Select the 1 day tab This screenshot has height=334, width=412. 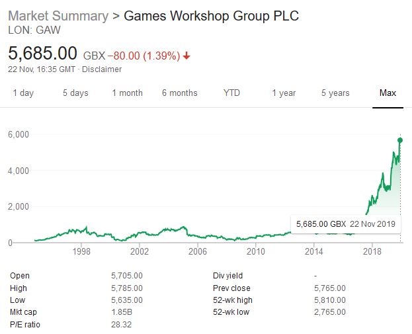(23, 93)
